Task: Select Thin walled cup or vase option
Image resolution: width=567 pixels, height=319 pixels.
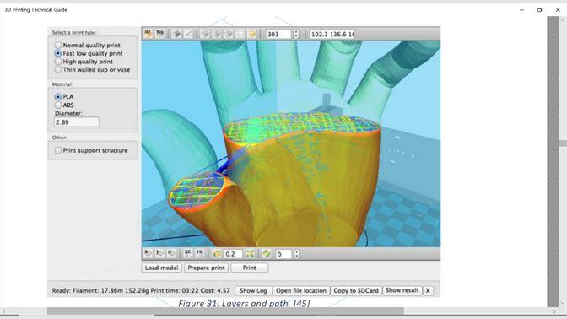Action: [92, 69]
